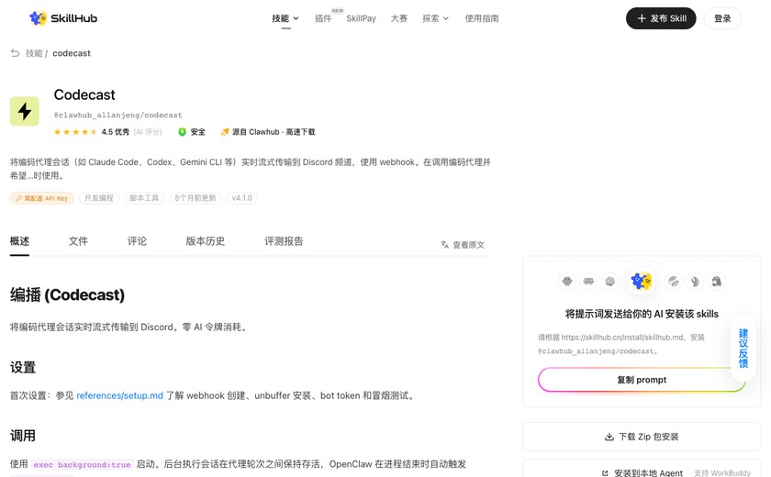Click the 脚本工具 tag
The width and height of the screenshot is (771, 477).
click(x=144, y=198)
